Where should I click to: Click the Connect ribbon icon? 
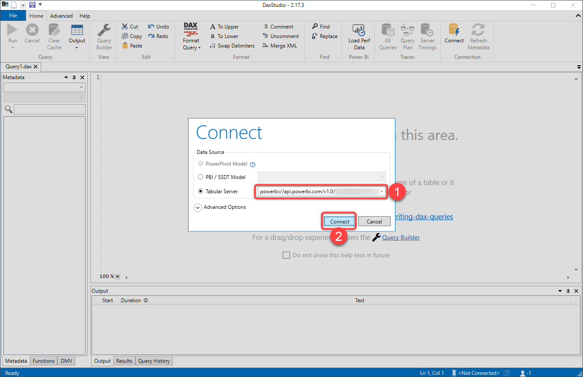[x=454, y=30]
